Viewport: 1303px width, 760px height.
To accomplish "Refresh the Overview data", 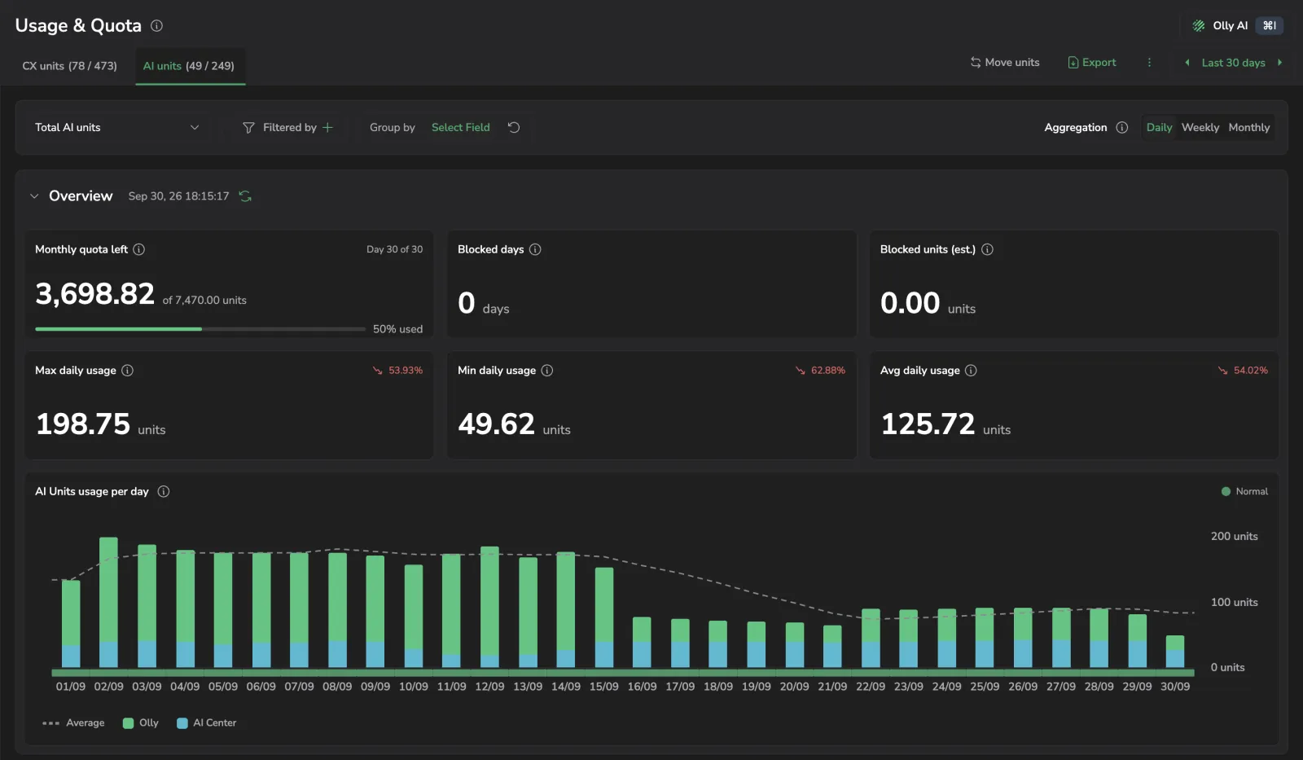I will pyautogui.click(x=245, y=196).
